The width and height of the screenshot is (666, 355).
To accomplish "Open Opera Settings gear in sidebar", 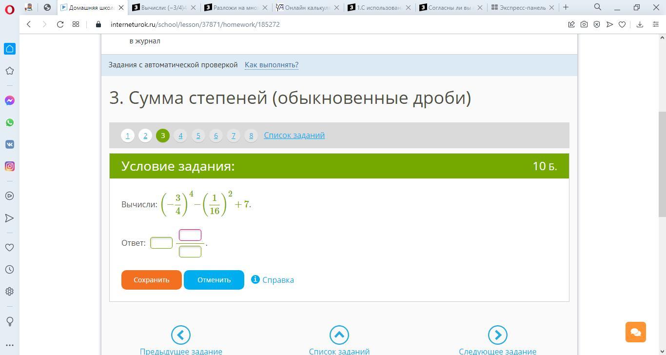I will point(10,292).
